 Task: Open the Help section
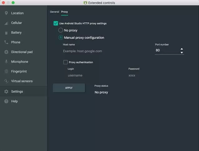24,101
